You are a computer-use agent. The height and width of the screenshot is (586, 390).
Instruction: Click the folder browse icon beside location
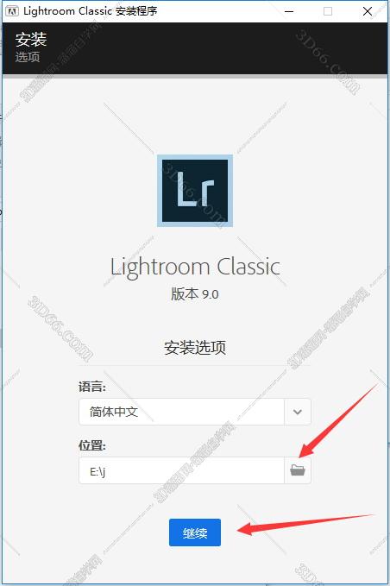click(298, 470)
